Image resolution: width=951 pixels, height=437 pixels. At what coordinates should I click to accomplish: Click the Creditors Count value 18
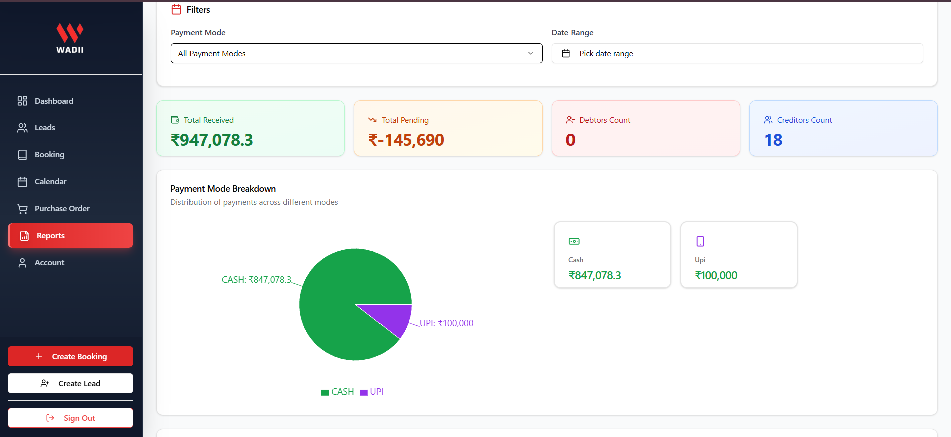(x=773, y=140)
